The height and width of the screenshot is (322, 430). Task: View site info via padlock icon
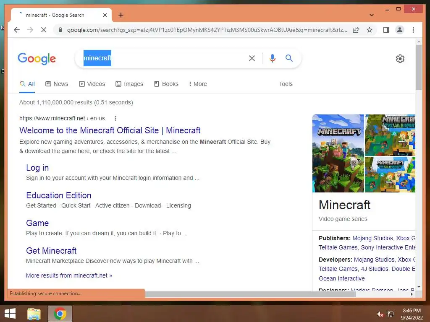coord(60,30)
